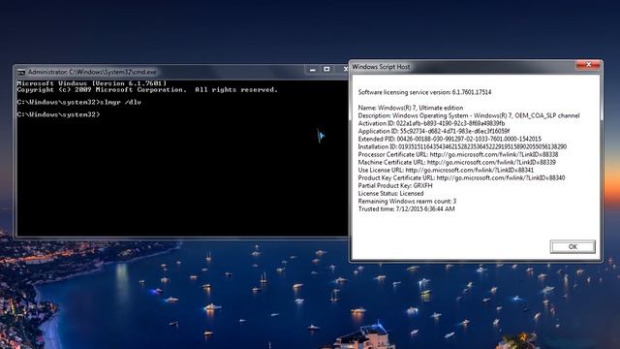Click the Activation ID line
Image resolution: width=620 pixels, height=349 pixels.
point(431,123)
